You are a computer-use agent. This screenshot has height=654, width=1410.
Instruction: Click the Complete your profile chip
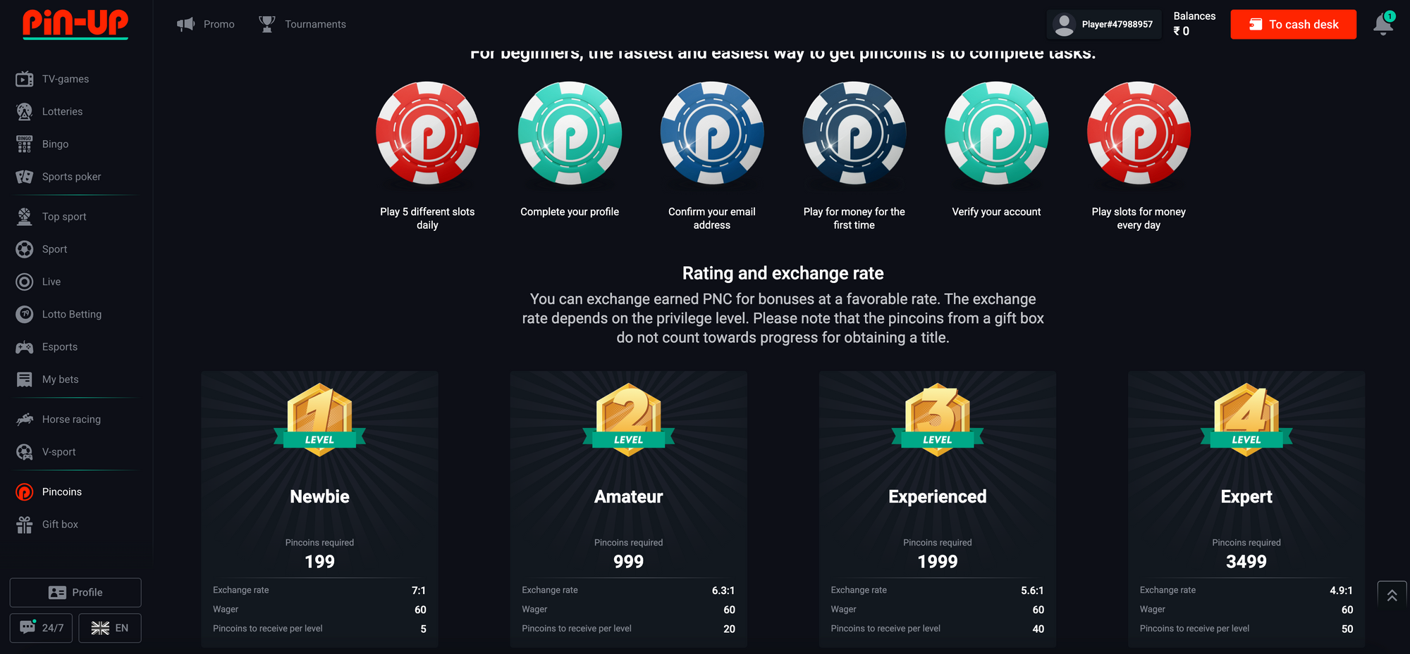click(x=570, y=134)
